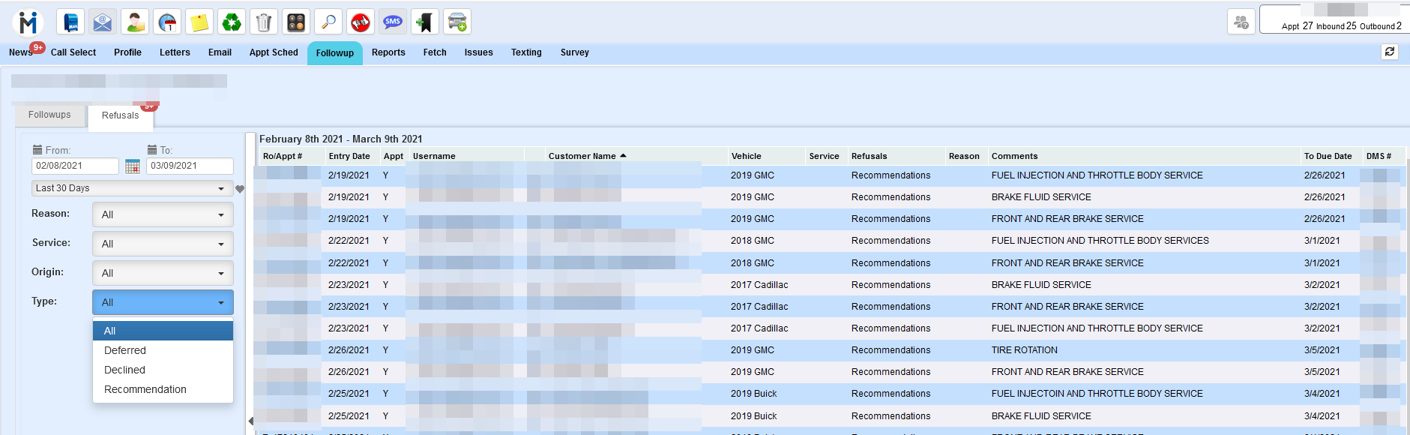The image size is (1410, 435).
Task: Open the Reports menu tab
Action: (x=388, y=52)
